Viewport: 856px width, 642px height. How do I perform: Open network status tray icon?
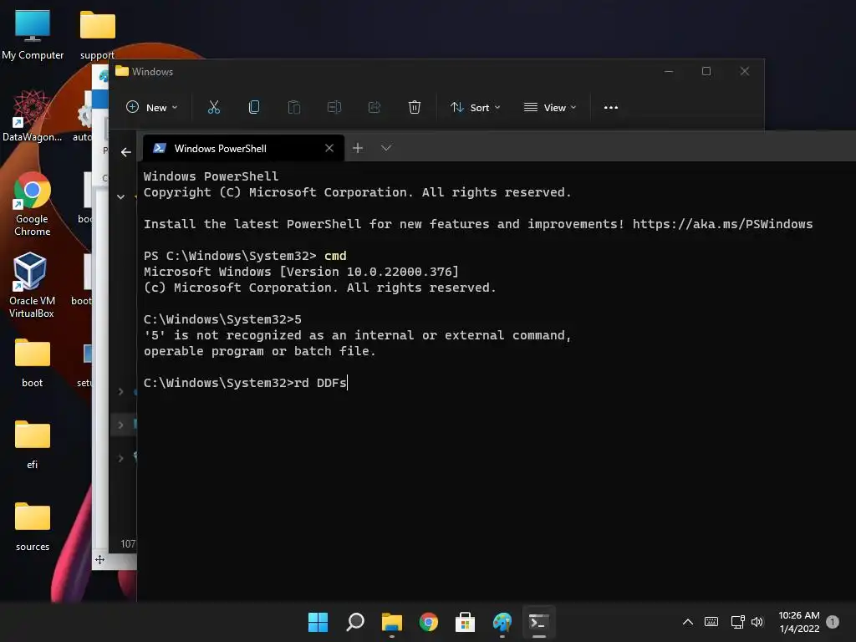pyautogui.click(x=737, y=622)
